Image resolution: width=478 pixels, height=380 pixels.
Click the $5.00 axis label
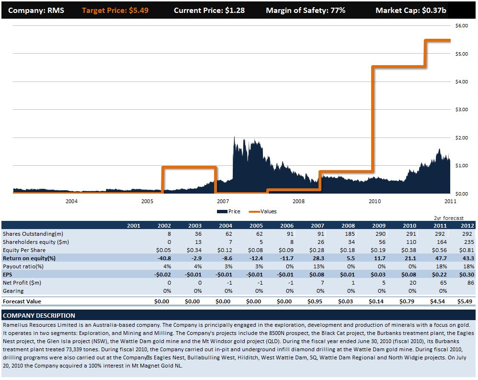(462, 54)
